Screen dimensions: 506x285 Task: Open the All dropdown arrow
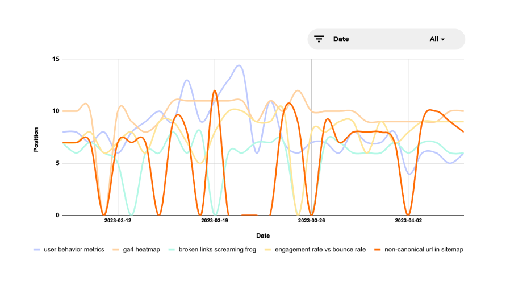tap(443, 39)
